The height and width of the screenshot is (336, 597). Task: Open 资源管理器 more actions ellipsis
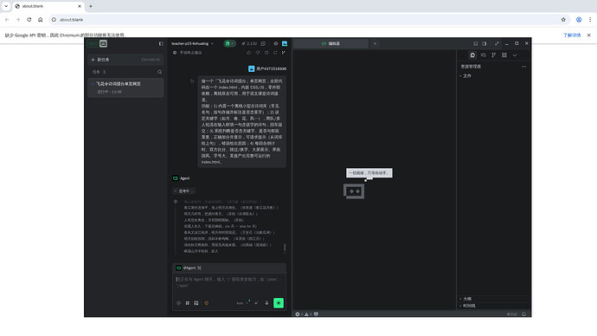click(524, 67)
